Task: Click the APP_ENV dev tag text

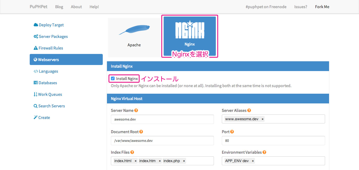Action: pos(237,161)
